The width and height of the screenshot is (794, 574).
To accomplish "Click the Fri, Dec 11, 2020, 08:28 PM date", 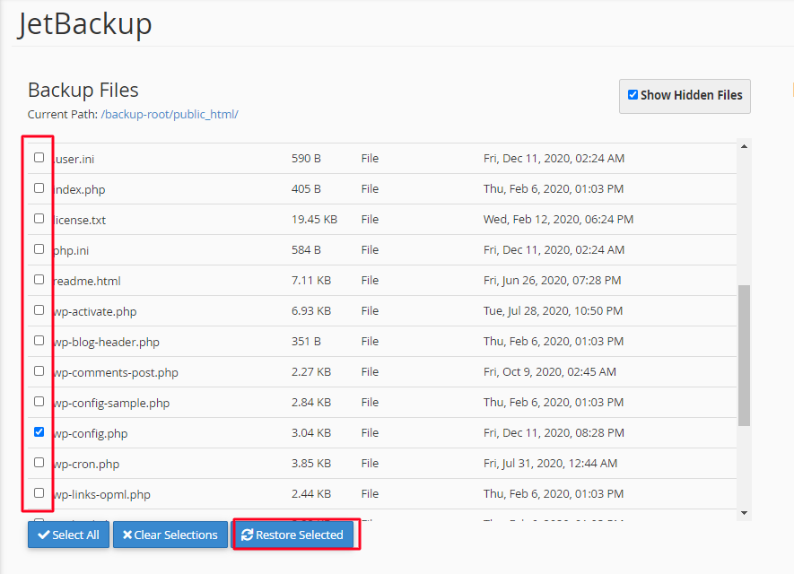I will coord(554,433).
